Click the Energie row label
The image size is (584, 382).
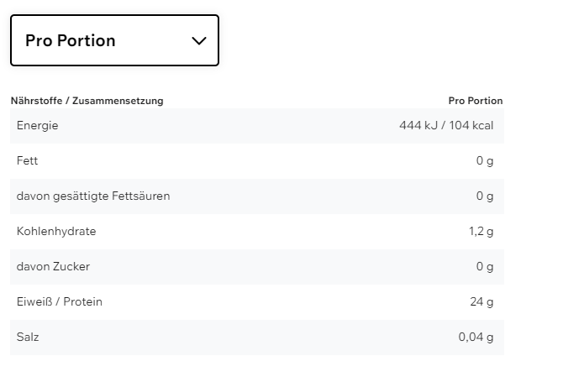38,126
